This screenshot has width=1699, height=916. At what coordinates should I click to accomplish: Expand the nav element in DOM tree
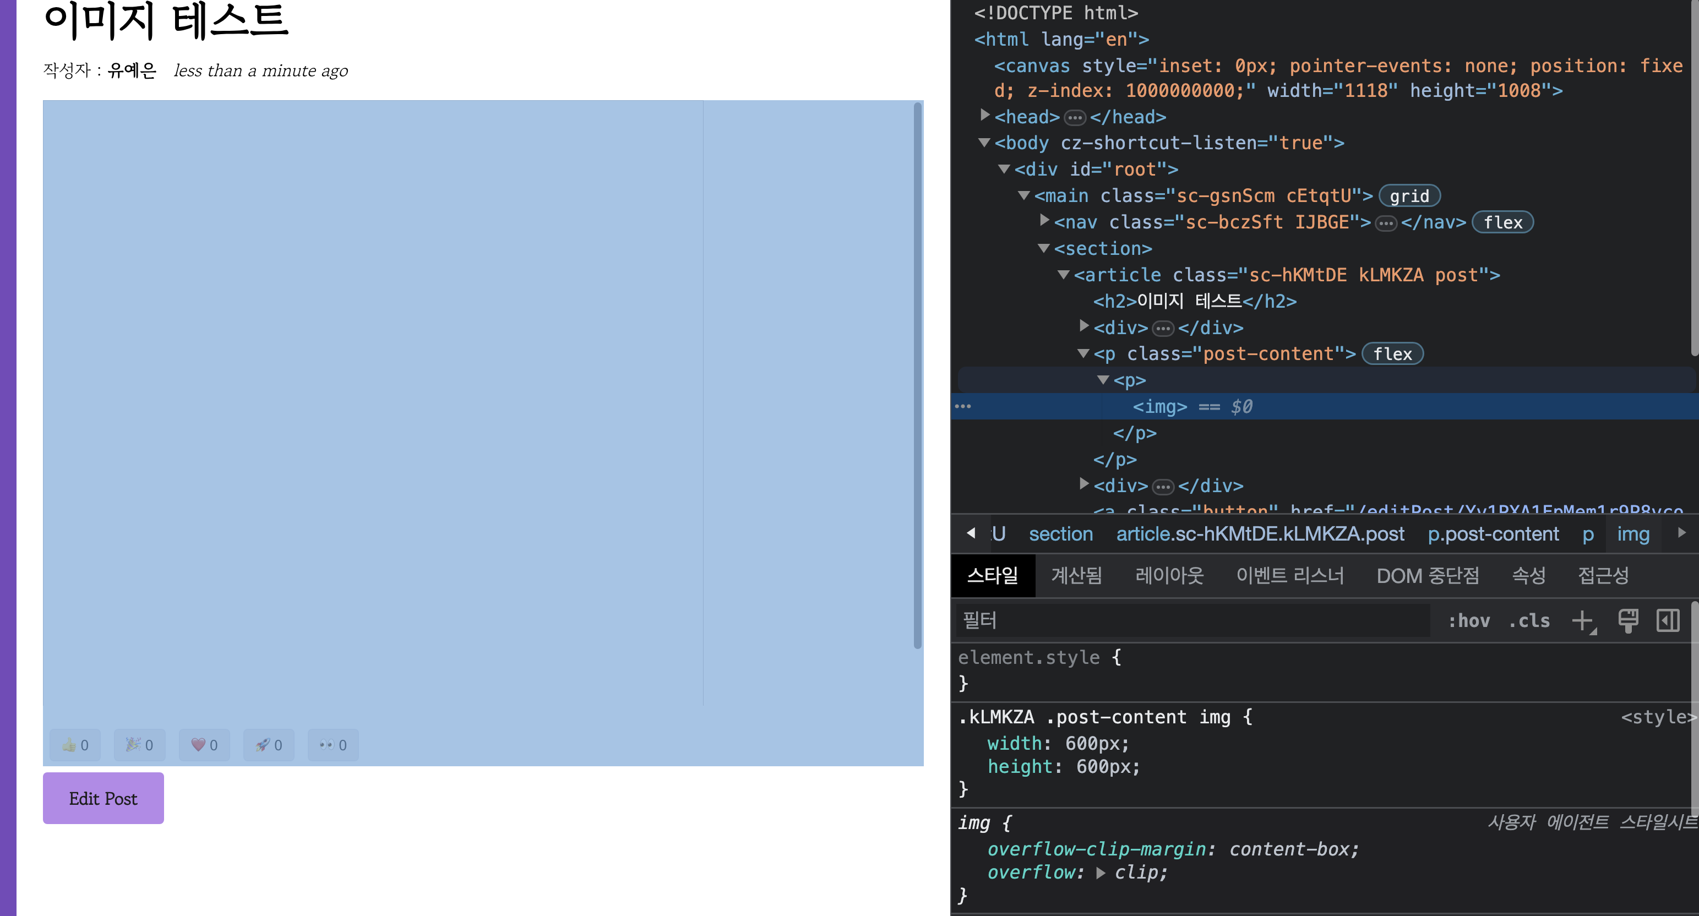click(x=1044, y=221)
